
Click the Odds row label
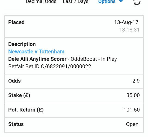tap(14, 81)
